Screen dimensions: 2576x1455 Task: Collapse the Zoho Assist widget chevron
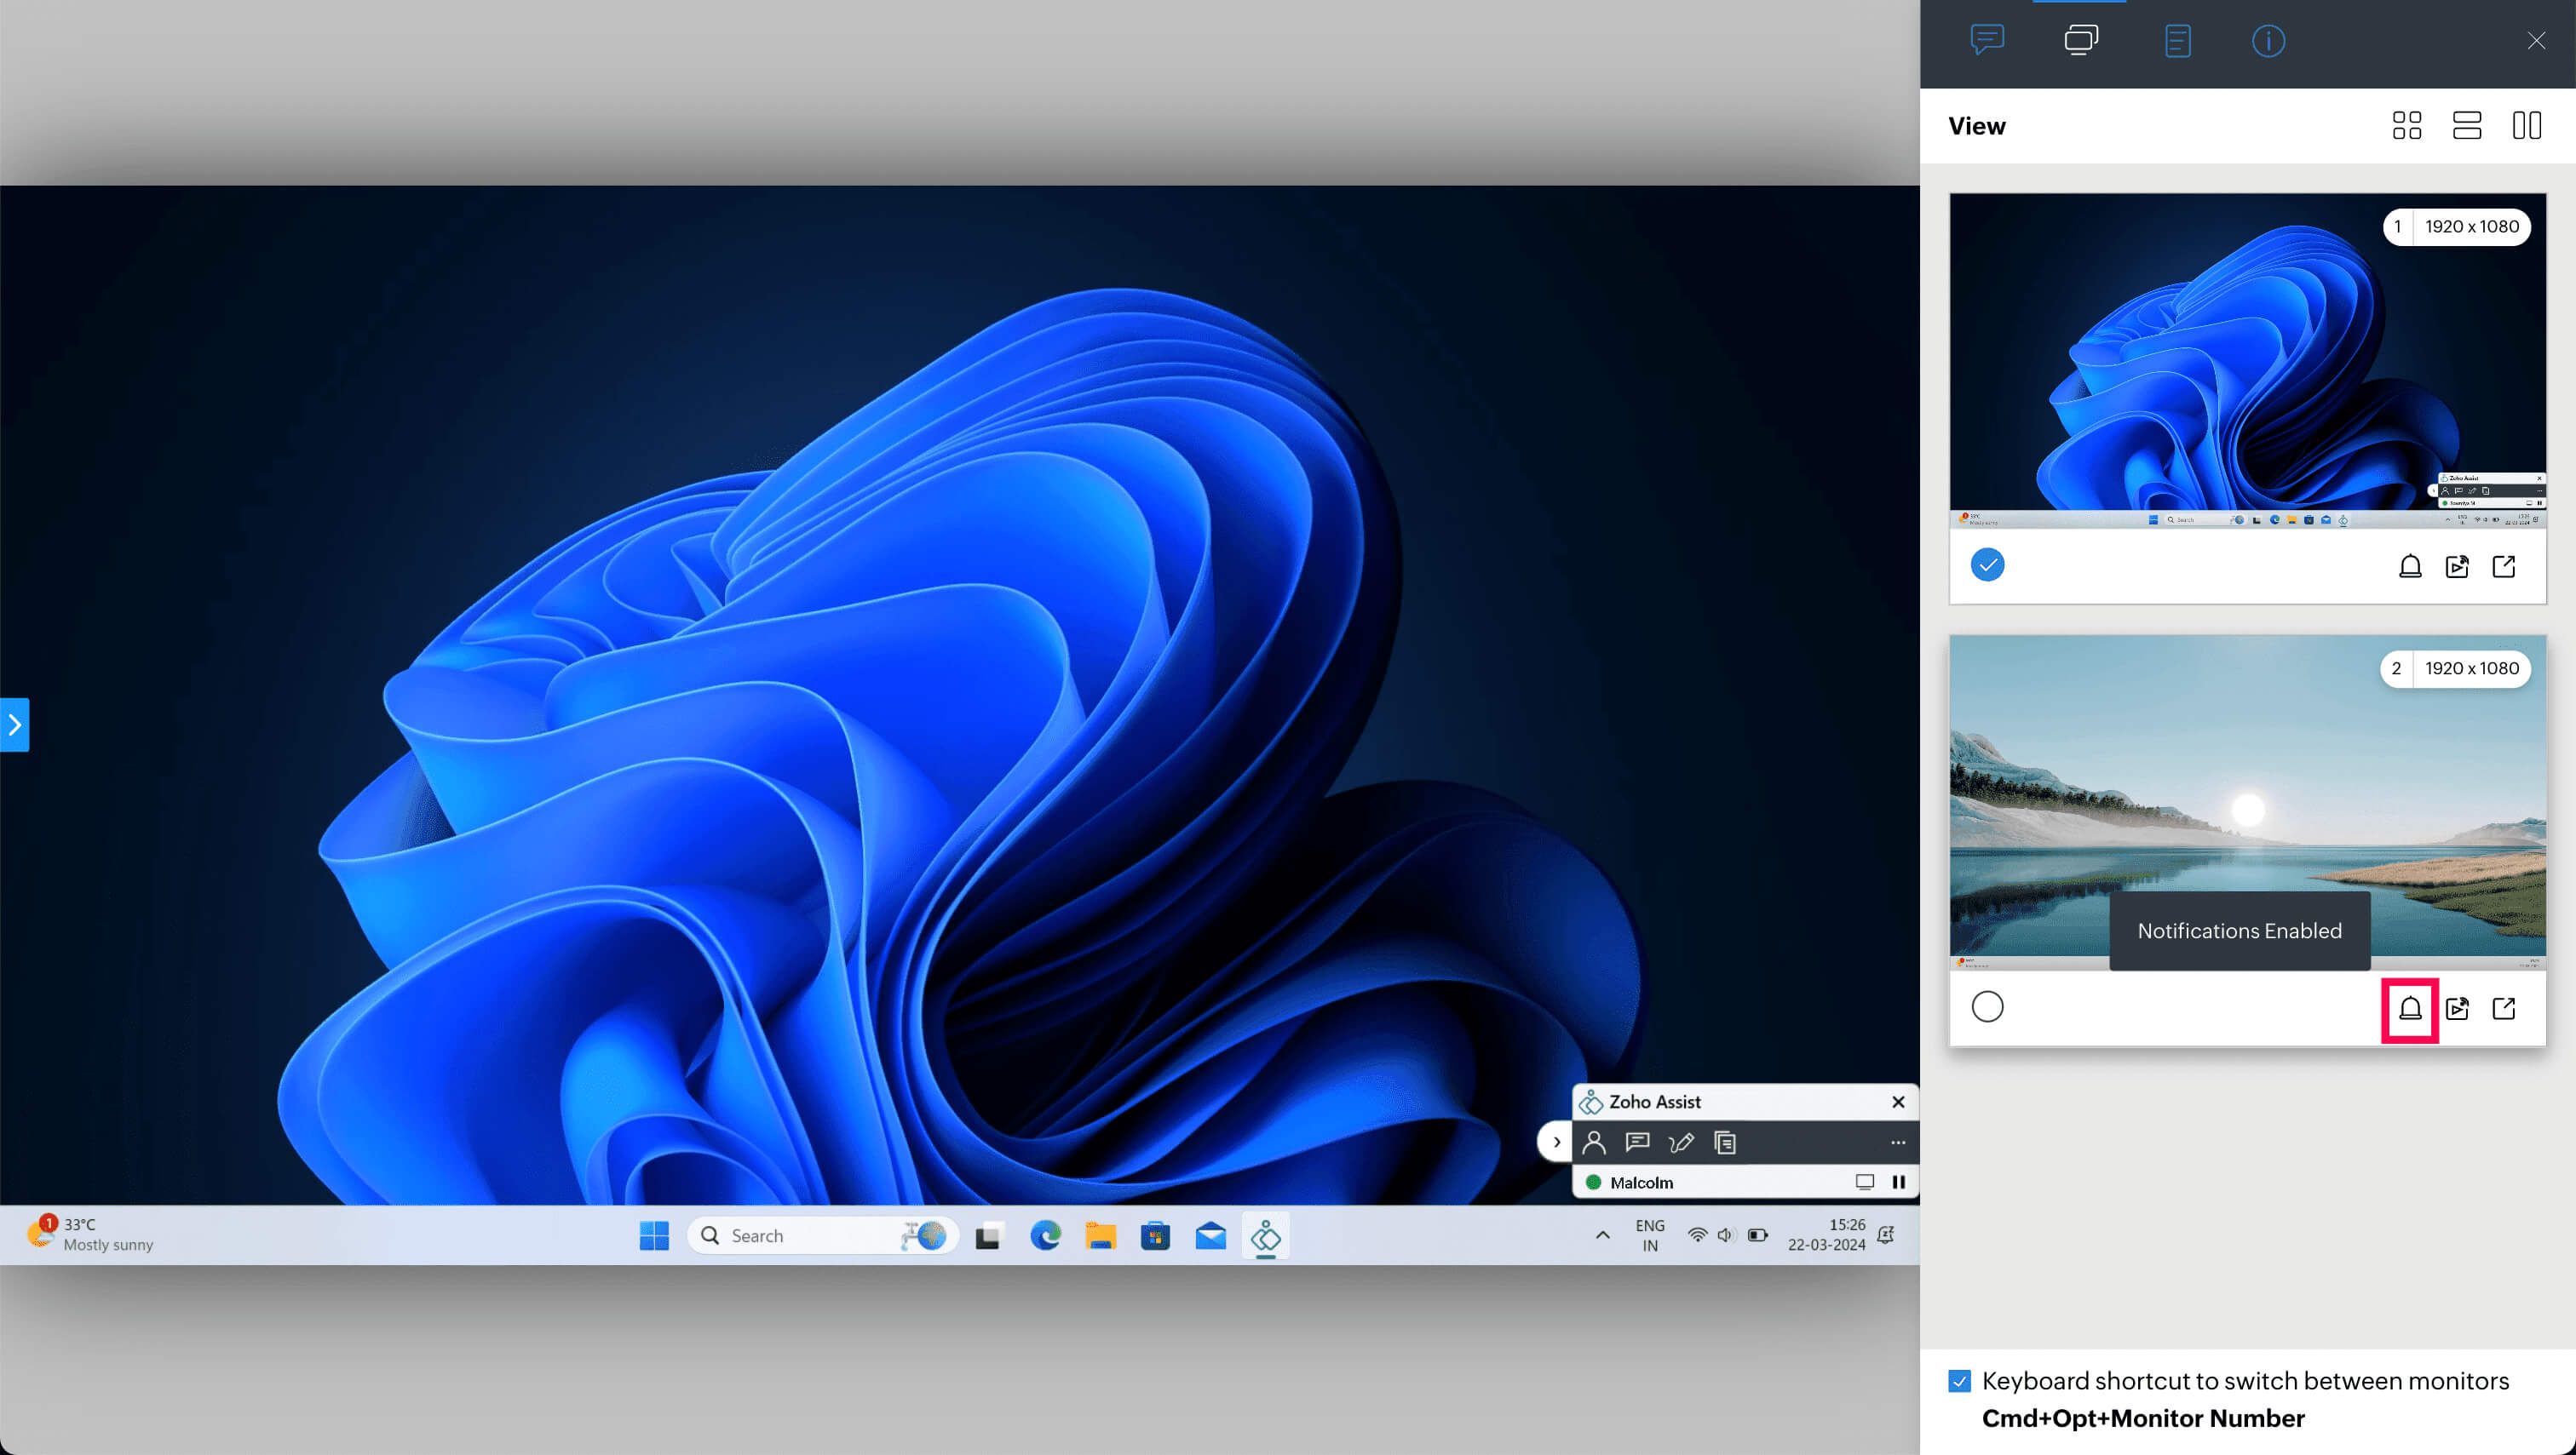pos(1556,1143)
